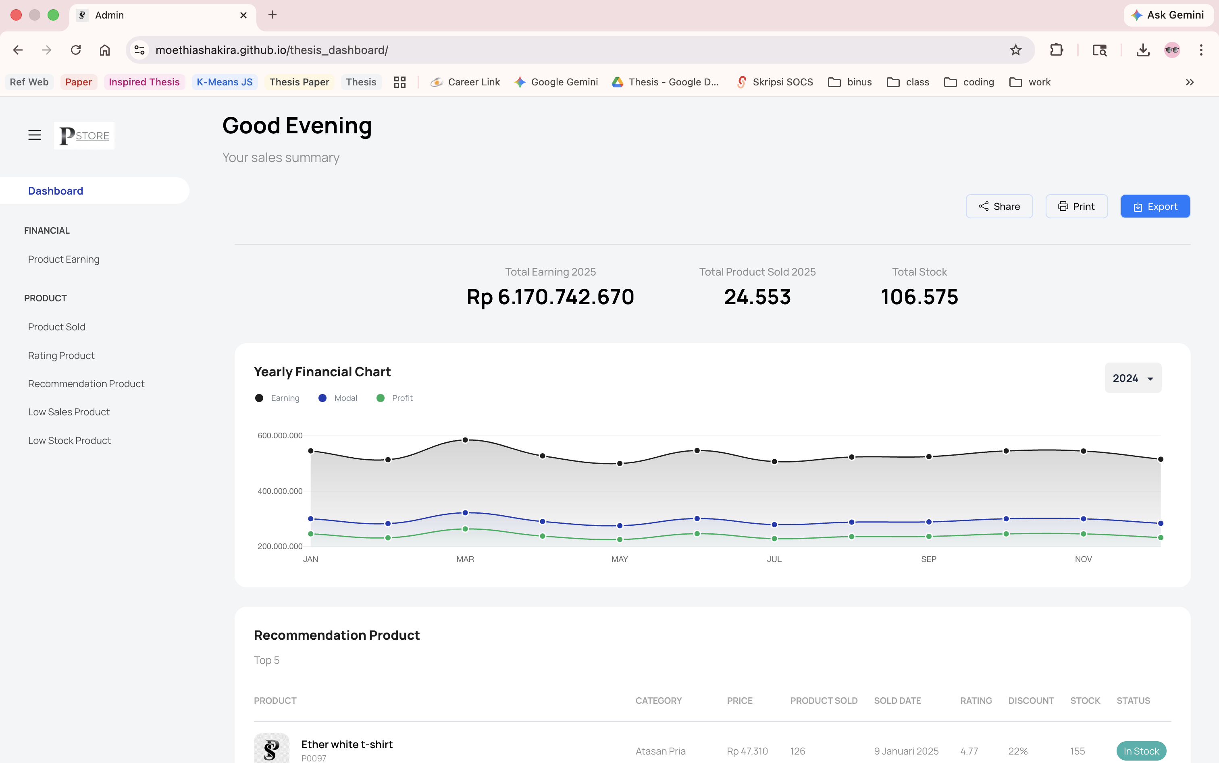This screenshot has width=1219, height=763.
Task: Open the hamburger sidebar menu
Action: 34,135
